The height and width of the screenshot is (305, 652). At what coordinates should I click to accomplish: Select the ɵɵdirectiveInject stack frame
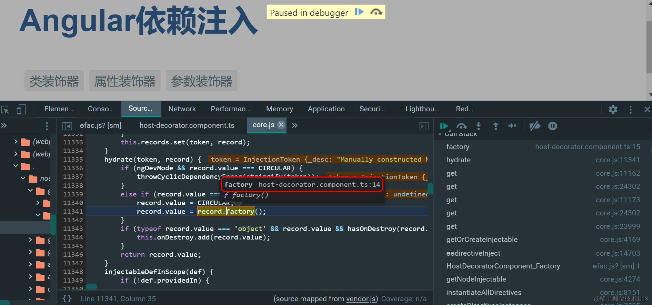pyautogui.click(x=543, y=253)
